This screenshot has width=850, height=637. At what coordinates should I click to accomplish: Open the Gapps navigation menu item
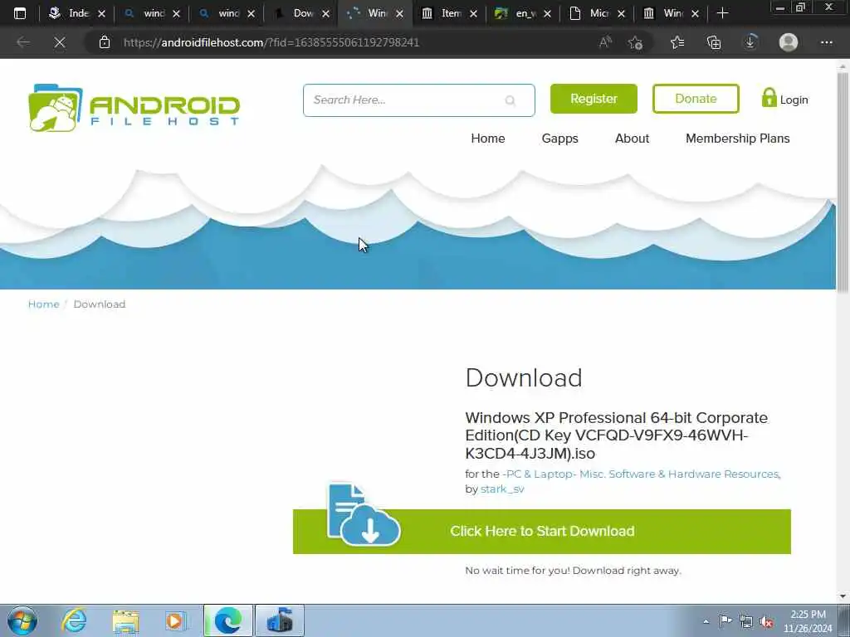(560, 139)
